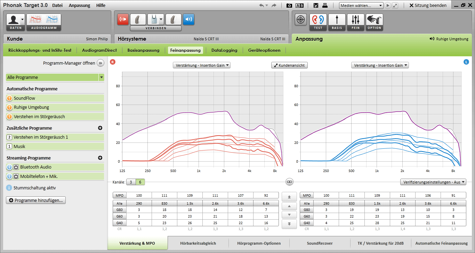Viewport: 475px width, 253px height.
Task: Open the Anpassung menu
Action: coord(79,5)
